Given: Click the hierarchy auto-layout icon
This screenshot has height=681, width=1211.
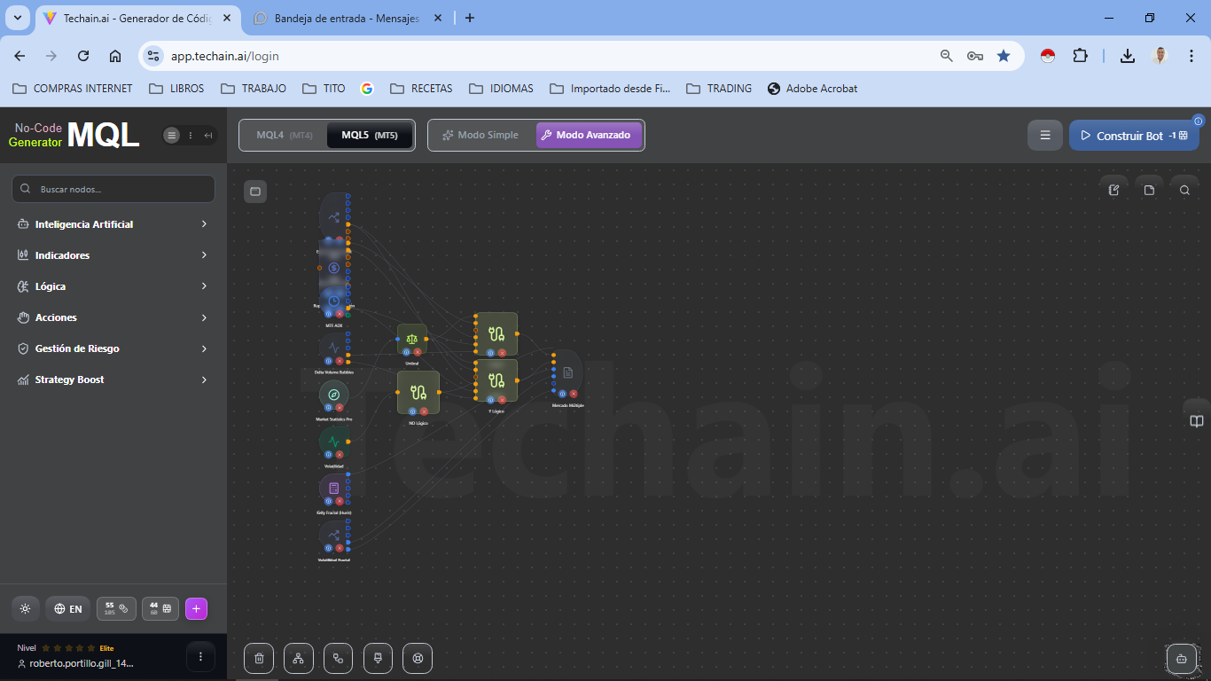Looking at the screenshot, I should tap(299, 658).
